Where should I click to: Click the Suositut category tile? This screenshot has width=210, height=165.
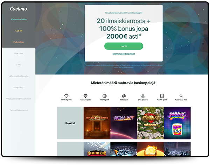[70, 123]
